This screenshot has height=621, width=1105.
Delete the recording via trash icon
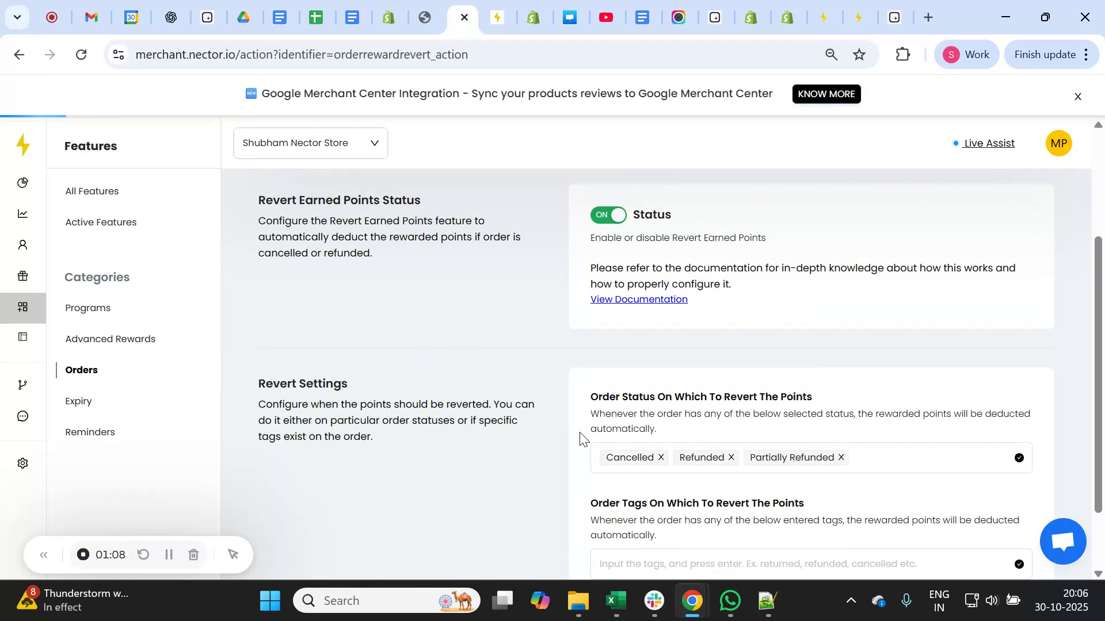193,554
